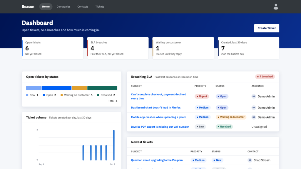This screenshot has width=301, height=169.
Task: Open the SLA breaches stat card
Action: pyautogui.click(x=118, y=48)
